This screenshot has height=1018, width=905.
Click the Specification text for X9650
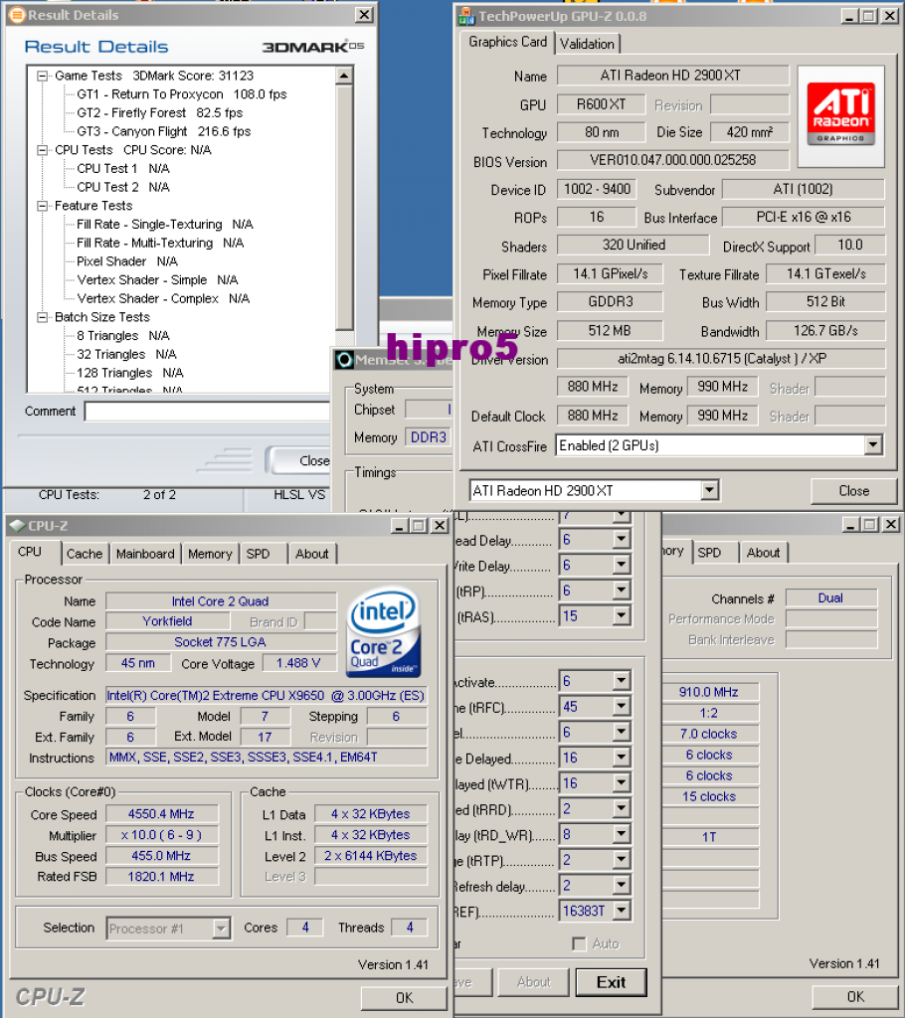click(x=266, y=695)
